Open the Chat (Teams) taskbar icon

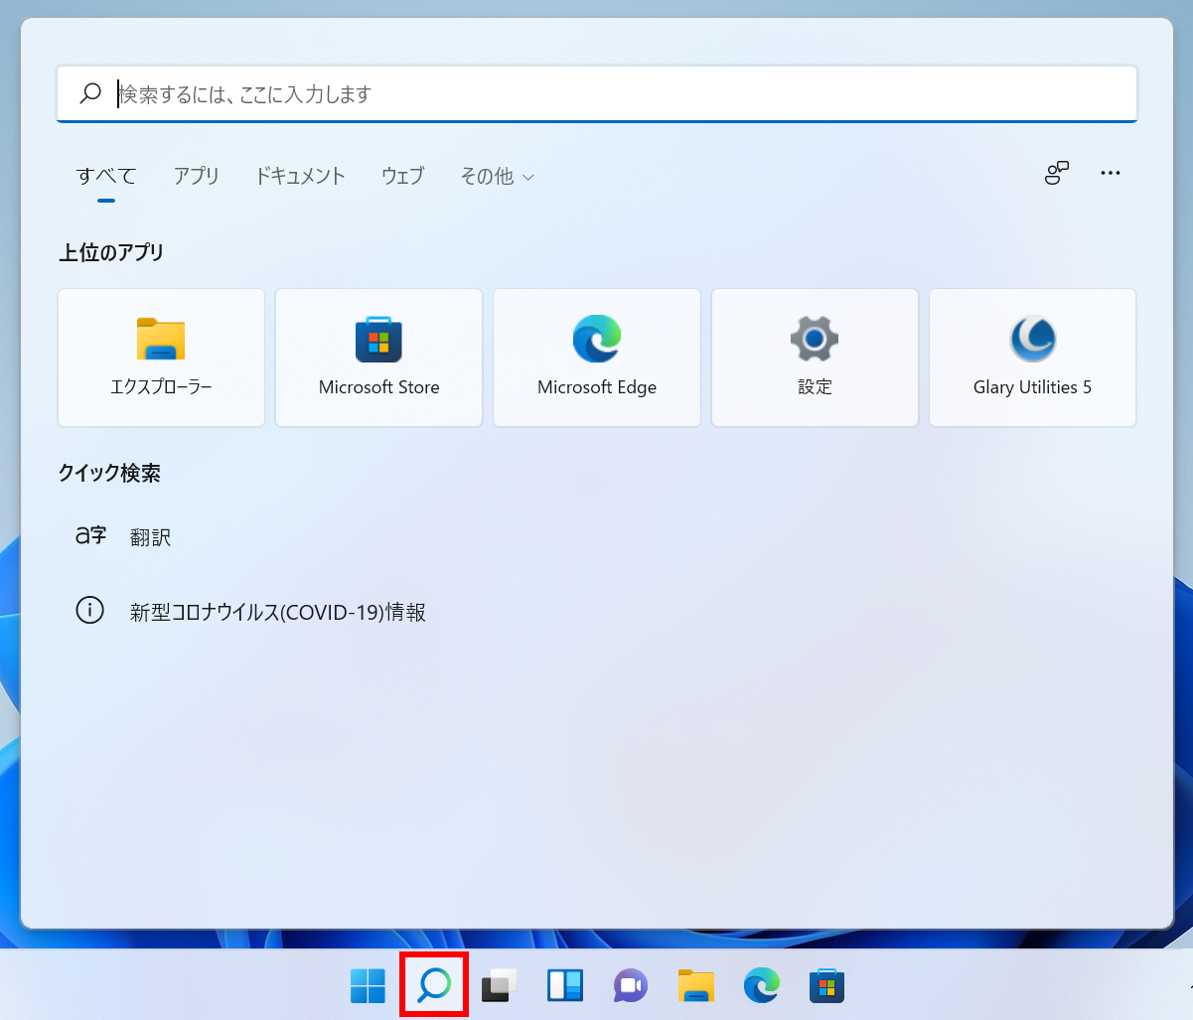pyautogui.click(x=631, y=985)
